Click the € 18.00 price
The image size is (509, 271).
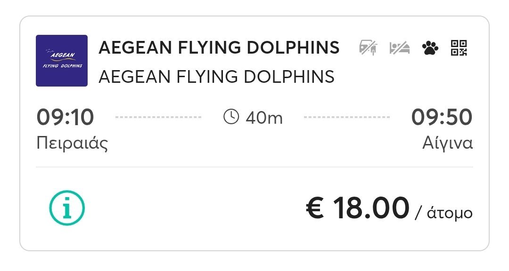[358, 208]
